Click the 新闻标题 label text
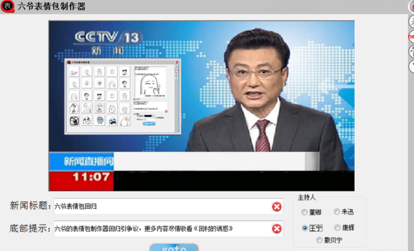The height and width of the screenshot is (251, 414). tap(30, 205)
